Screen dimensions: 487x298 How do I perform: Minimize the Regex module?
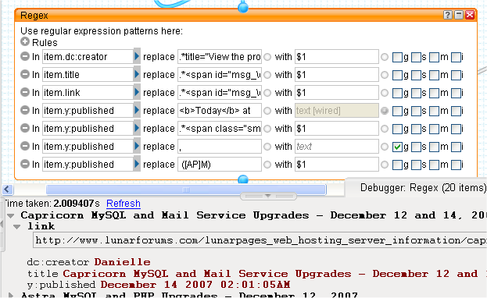click(459, 15)
